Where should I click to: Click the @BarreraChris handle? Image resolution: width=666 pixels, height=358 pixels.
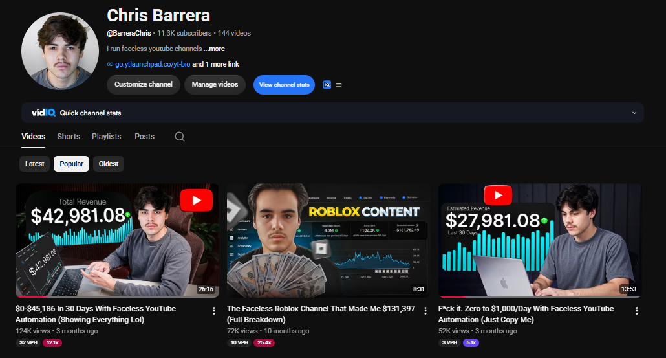pyautogui.click(x=129, y=33)
